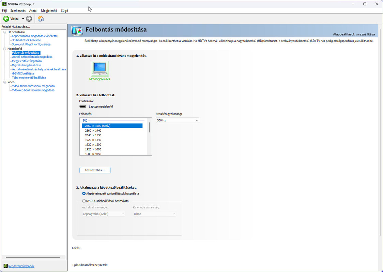This screenshot has height=272, width=383.
Task: Click the task tree horizontal scrollbar
Action: 33,257
